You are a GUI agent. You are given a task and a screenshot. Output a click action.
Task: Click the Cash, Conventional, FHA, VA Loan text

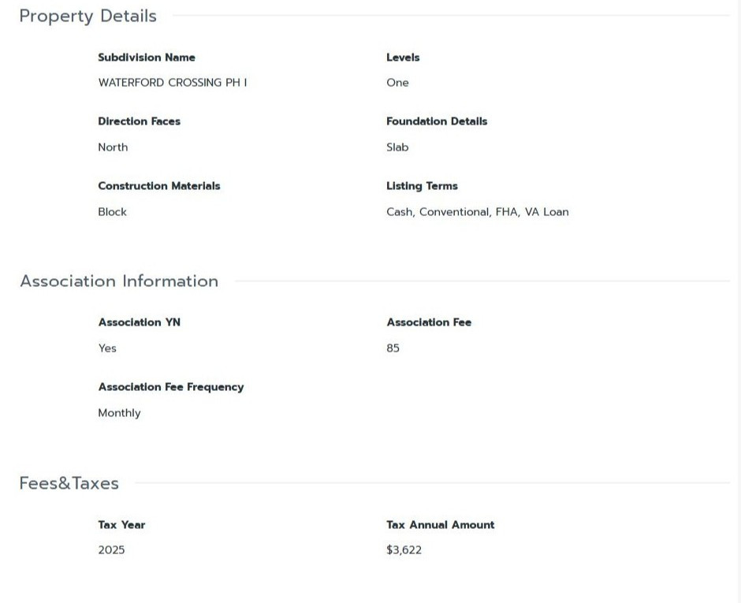478,212
